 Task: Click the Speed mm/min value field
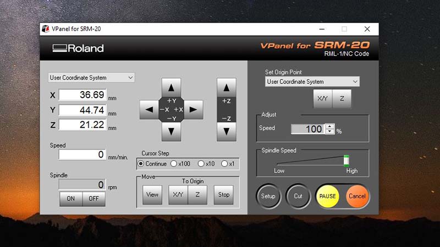pos(82,154)
